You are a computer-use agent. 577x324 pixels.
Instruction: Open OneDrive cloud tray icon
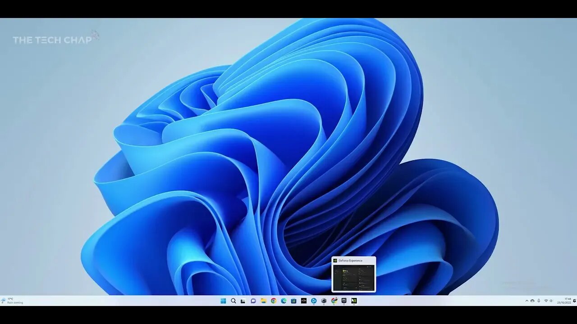click(x=532, y=301)
